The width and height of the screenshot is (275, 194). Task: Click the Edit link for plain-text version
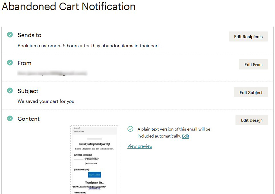click(x=185, y=136)
